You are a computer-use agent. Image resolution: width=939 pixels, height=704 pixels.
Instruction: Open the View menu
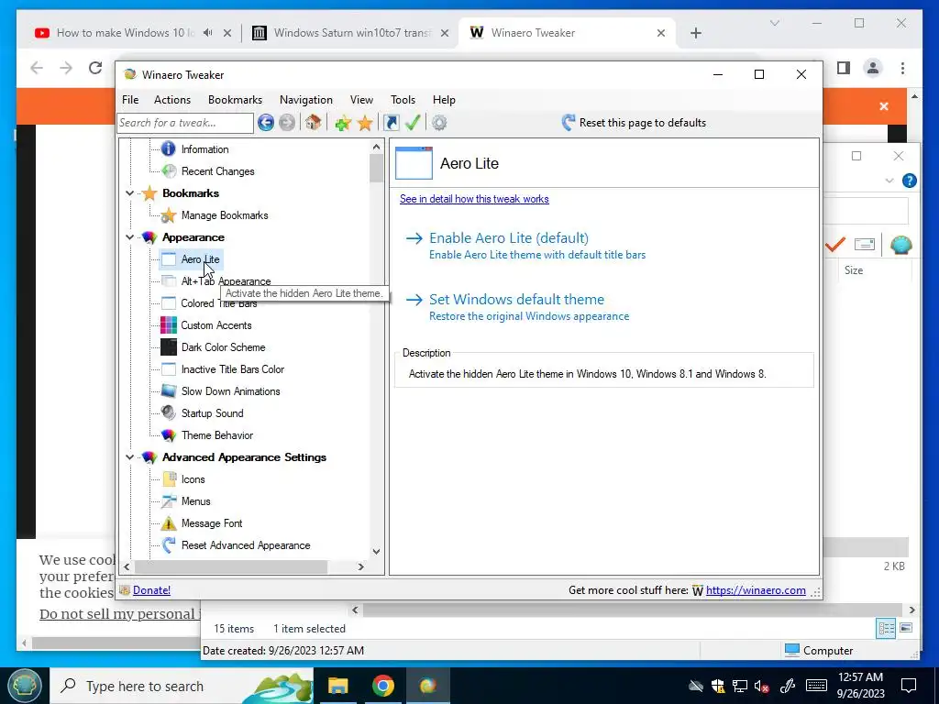pos(361,100)
